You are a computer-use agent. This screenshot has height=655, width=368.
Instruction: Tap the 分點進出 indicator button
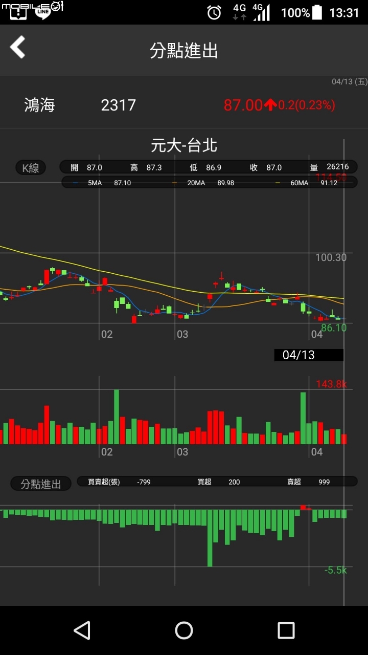41,484
